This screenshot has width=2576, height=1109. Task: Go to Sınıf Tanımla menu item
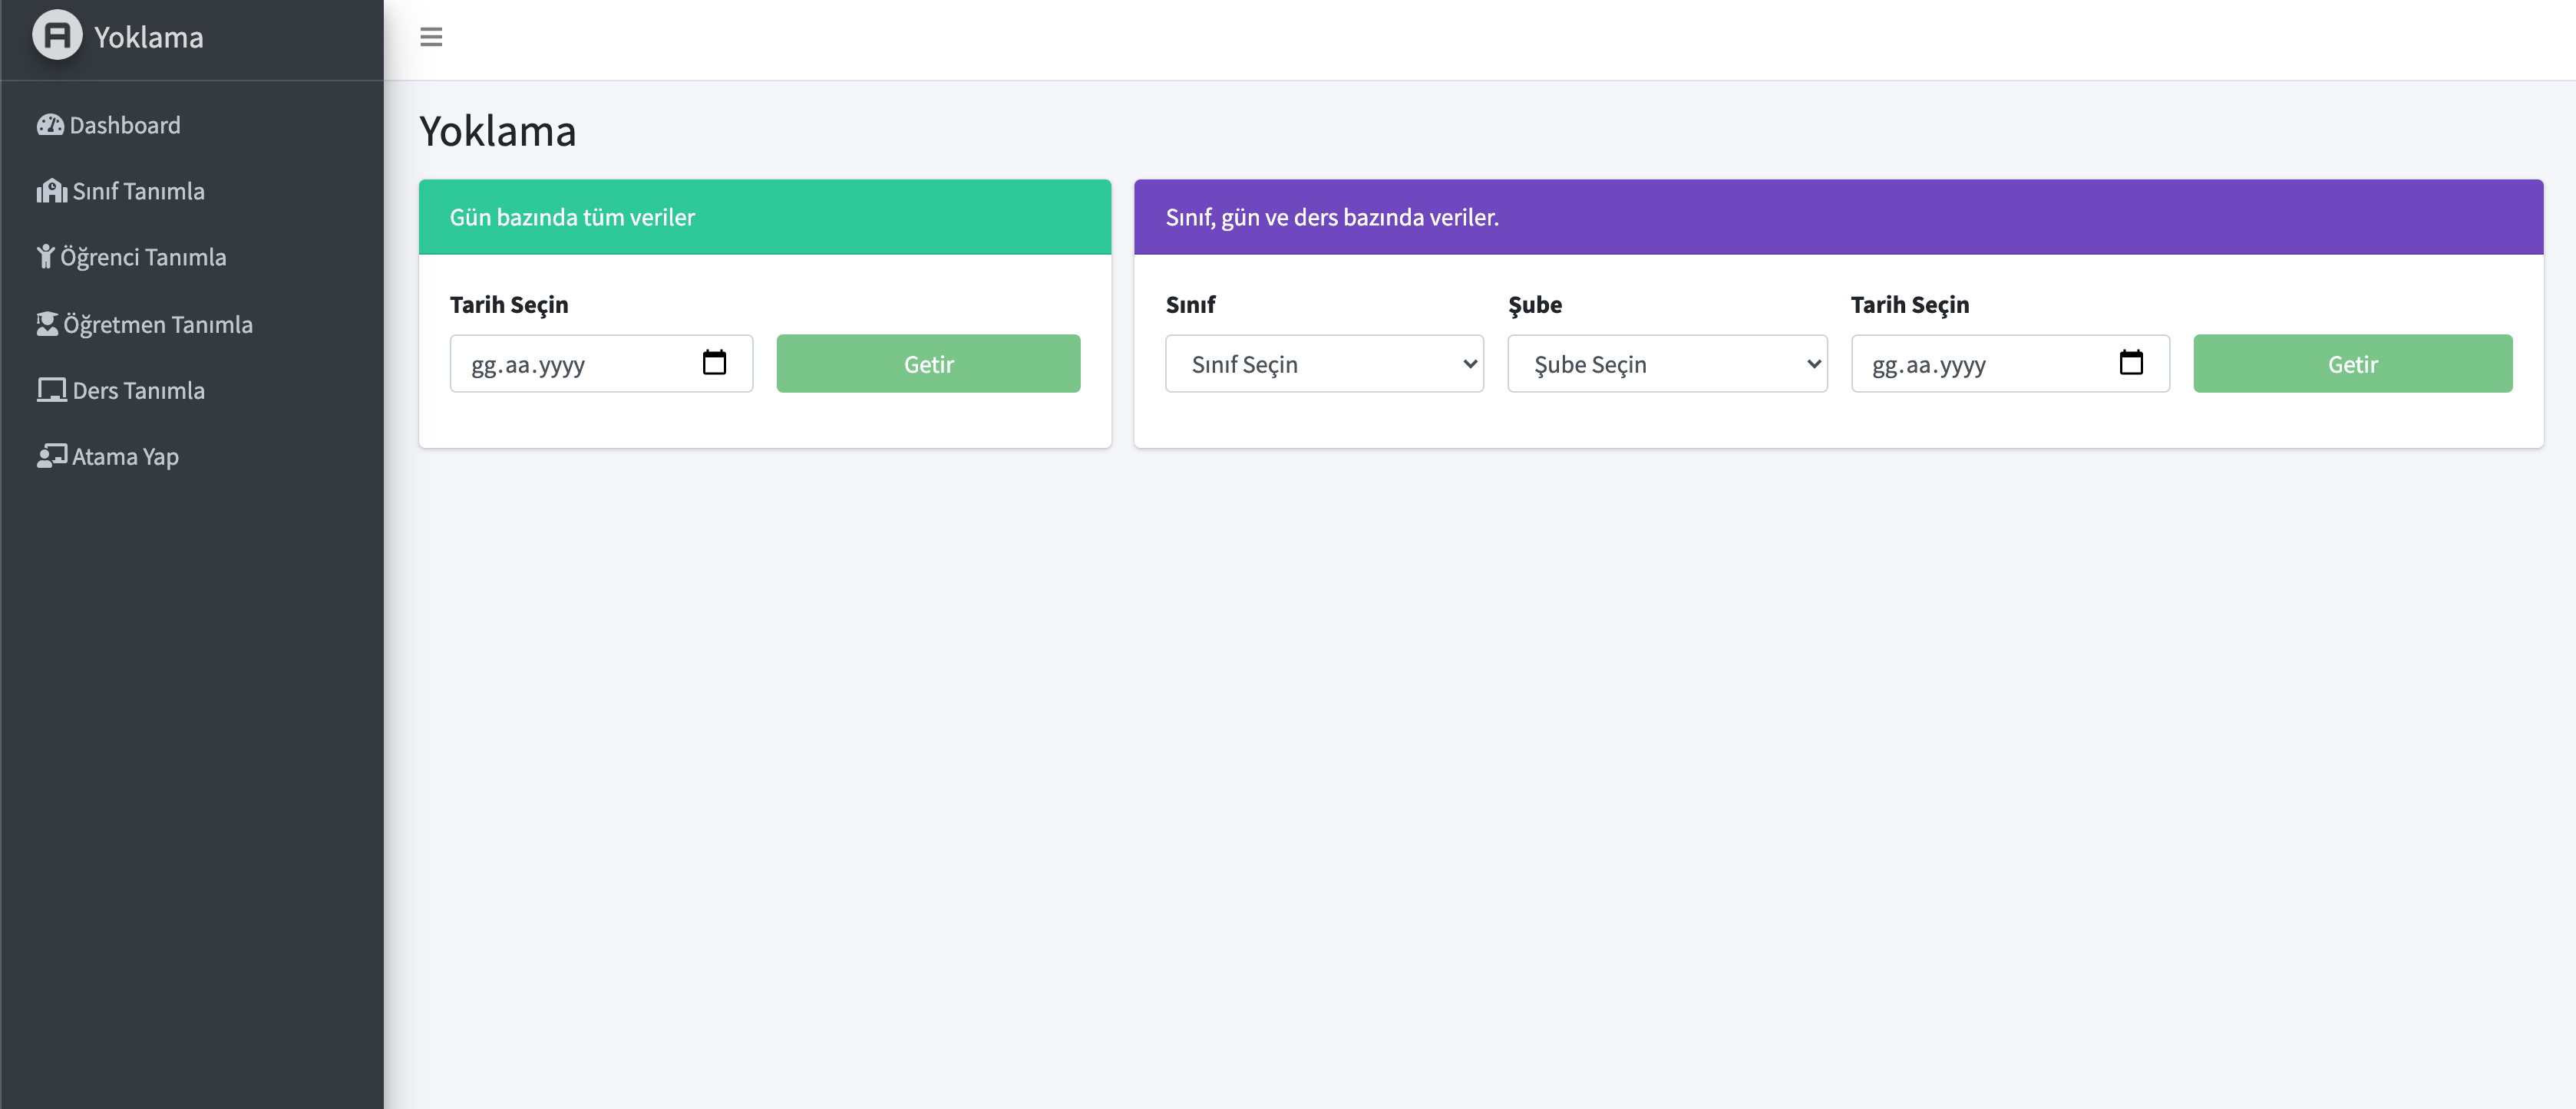[138, 191]
